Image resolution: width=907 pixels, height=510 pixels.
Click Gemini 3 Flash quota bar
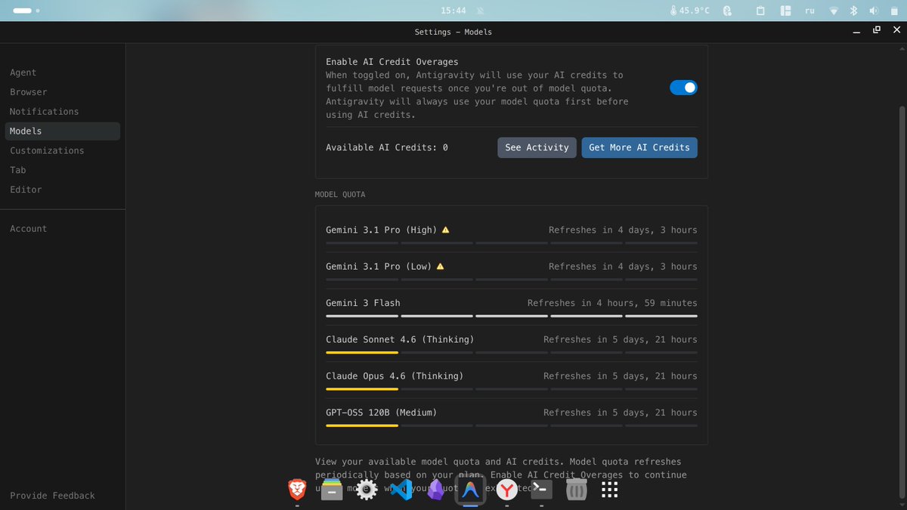[512, 316]
